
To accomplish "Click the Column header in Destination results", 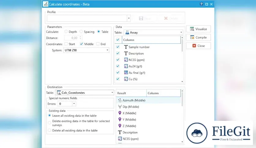I will (x=164, y=93).
